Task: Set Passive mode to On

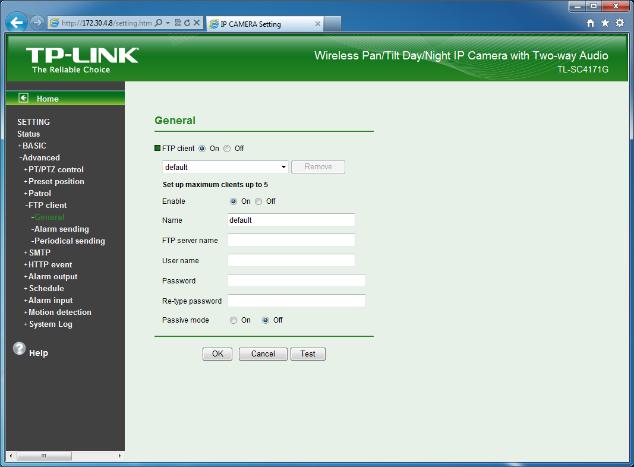Action: (234, 320)
